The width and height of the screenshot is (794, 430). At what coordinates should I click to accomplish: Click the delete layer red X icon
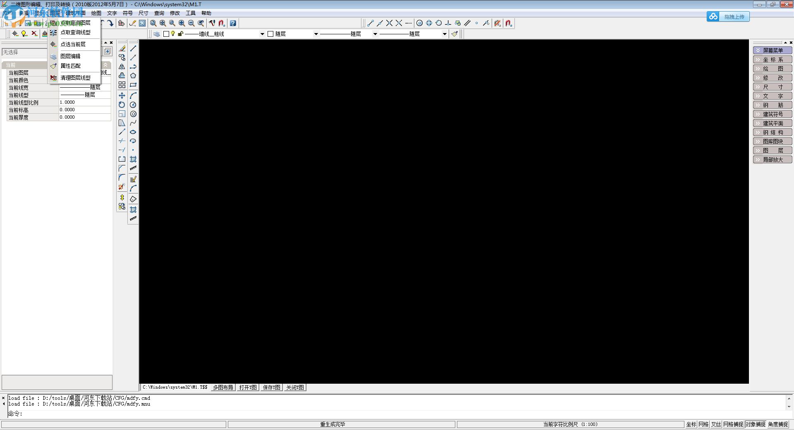click(34, 33)
